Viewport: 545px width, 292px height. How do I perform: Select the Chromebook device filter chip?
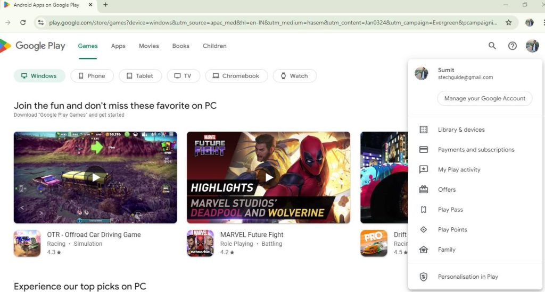[x=236, y=76]
